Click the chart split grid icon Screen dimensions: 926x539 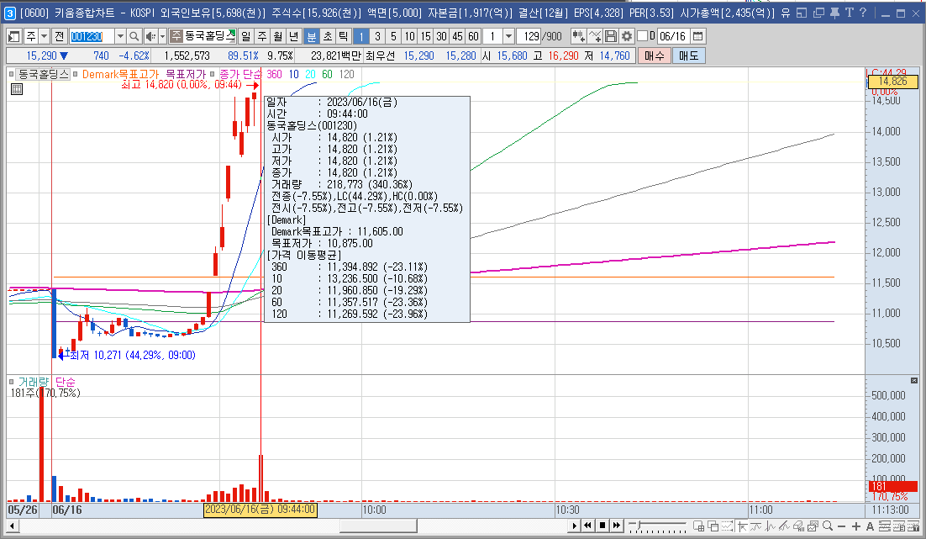[x=698, y=526]
